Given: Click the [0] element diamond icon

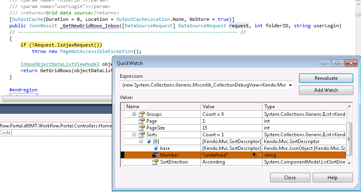Looking at the screenshot, I should click(148, 141).
